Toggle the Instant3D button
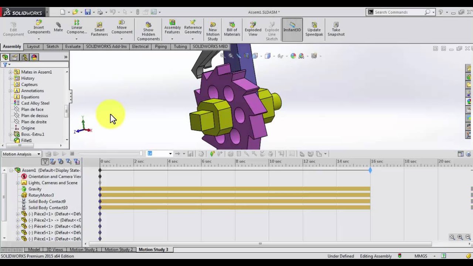Viewport: 473px width, 266px height. tap(292, 30)
